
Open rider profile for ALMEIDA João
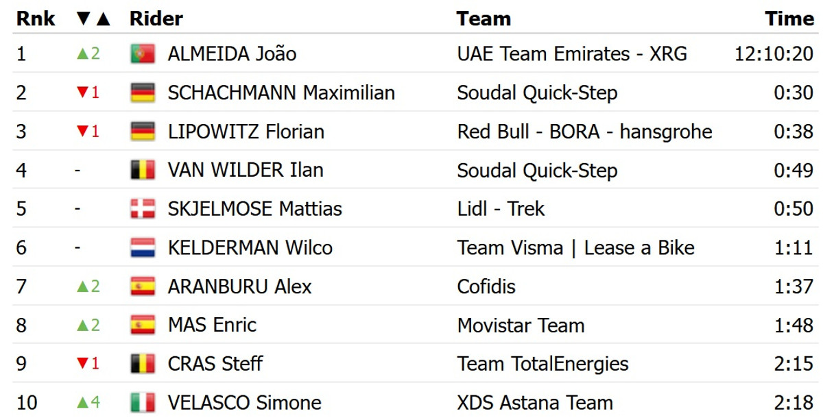tap(232, 54)
